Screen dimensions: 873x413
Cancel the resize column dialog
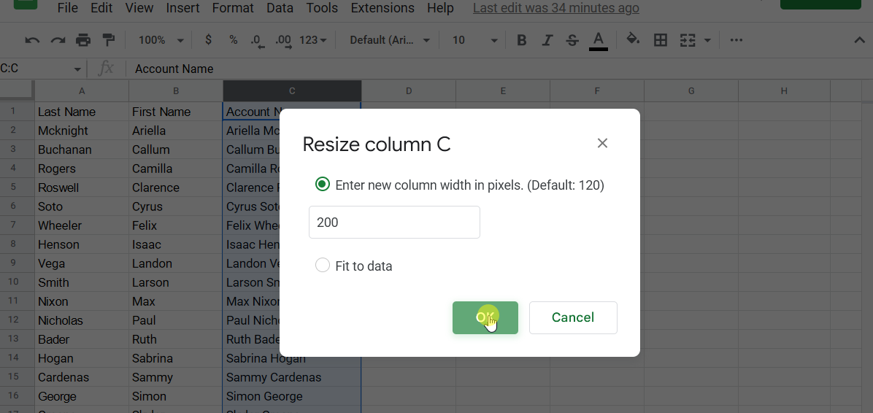pos(573,317)
